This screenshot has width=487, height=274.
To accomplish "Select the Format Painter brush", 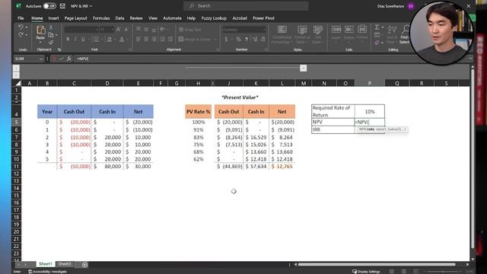I will point(51,42).
